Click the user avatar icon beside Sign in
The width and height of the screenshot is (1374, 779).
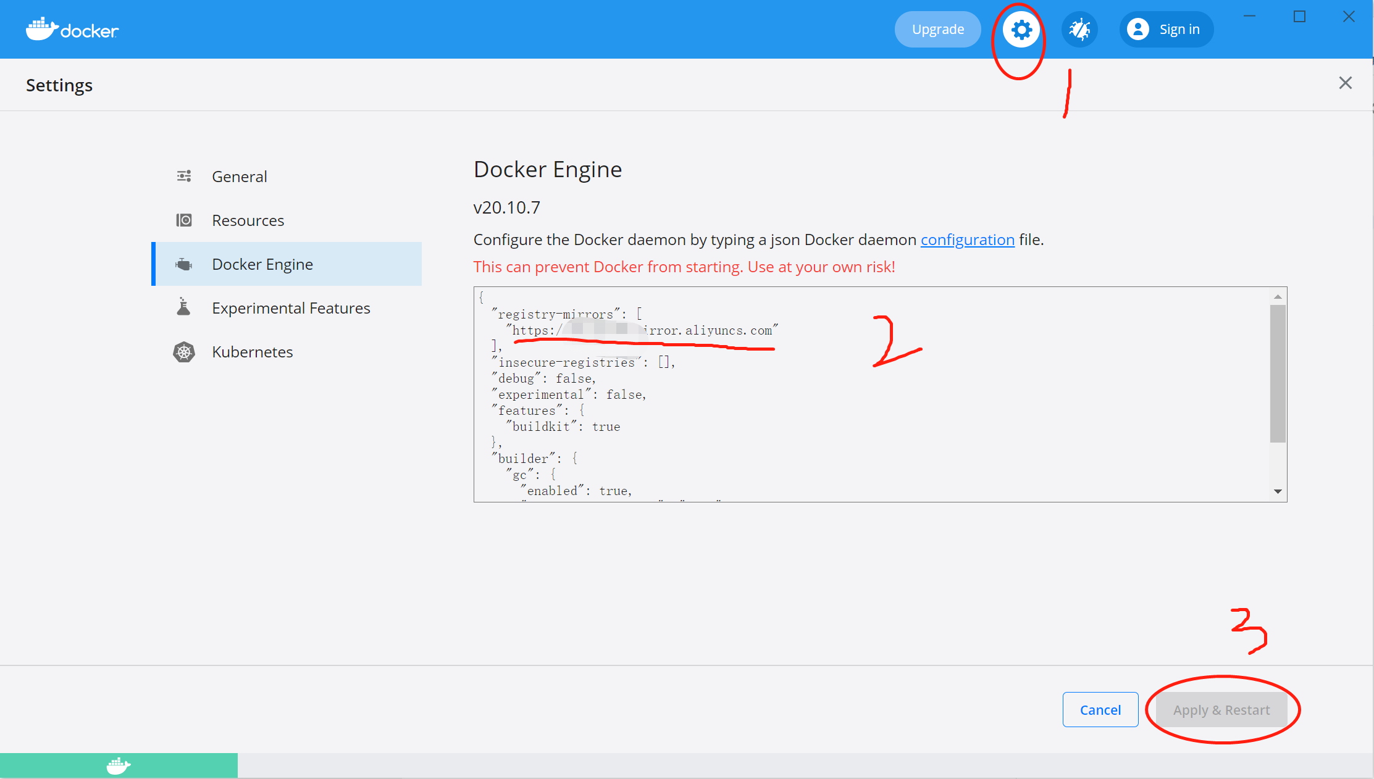pyautogui.click(x=1137, y=29)
